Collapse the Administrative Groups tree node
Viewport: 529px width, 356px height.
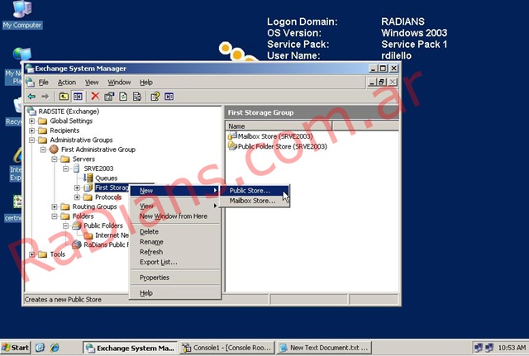[32, 140]
